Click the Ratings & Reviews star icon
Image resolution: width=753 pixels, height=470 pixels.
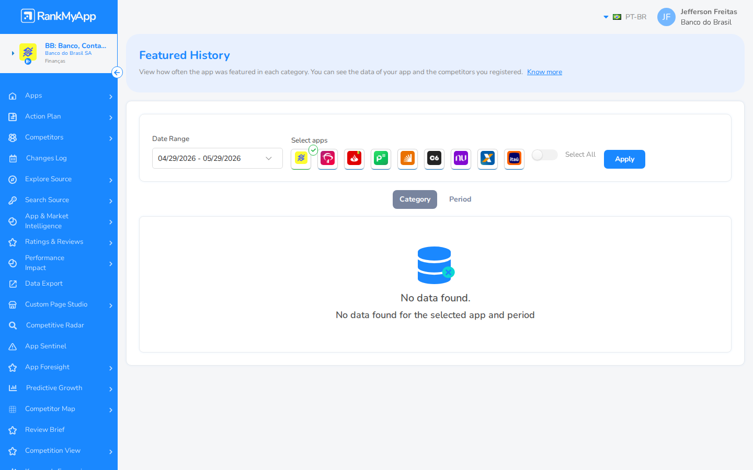click(x=13, y=242)
